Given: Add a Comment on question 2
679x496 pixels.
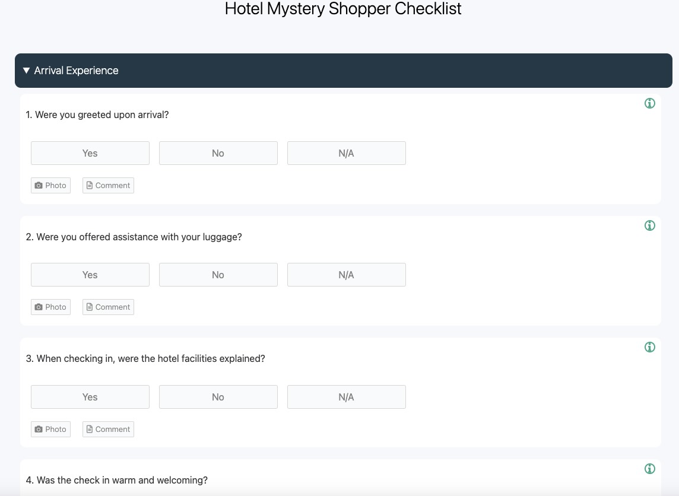Looking at the screenshot, I should [108, 307].
